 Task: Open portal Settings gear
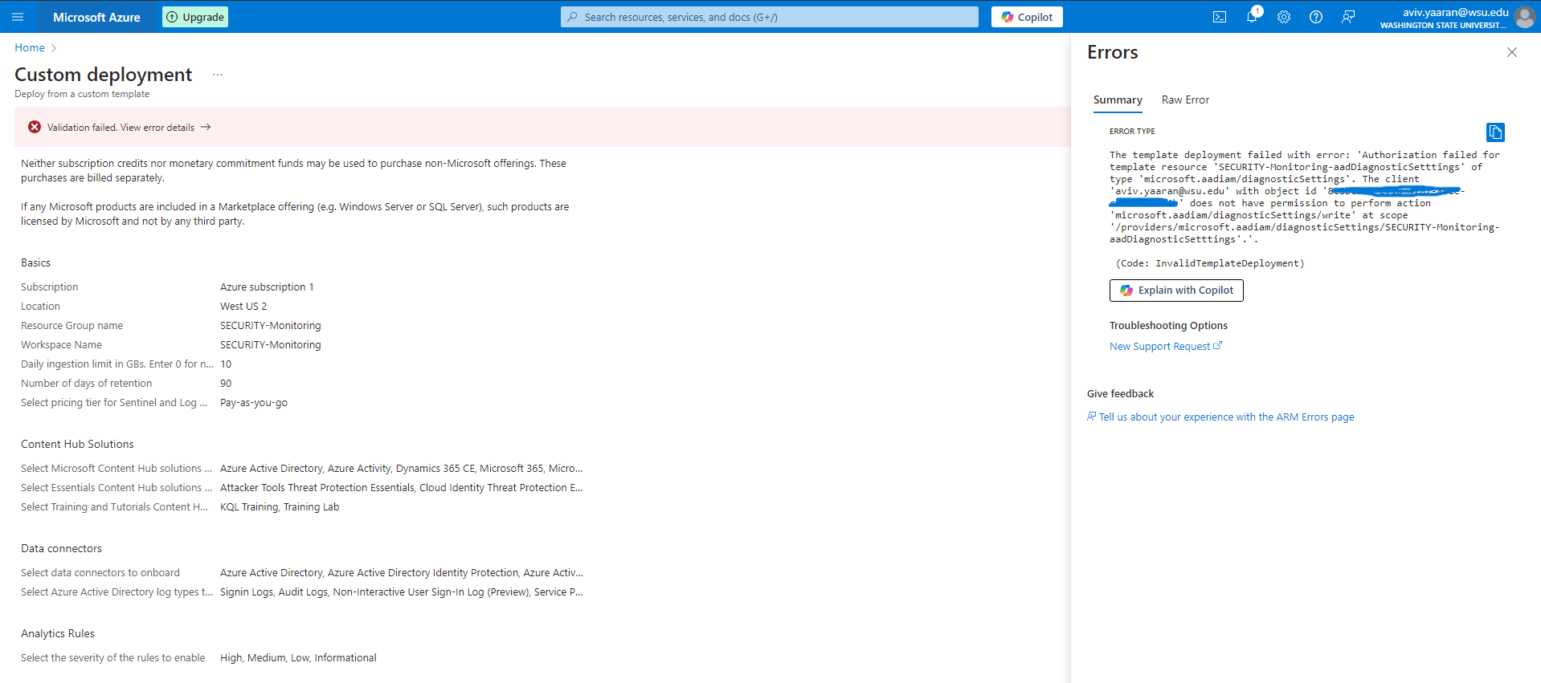pyautogui.click(x=1284, y=17)
